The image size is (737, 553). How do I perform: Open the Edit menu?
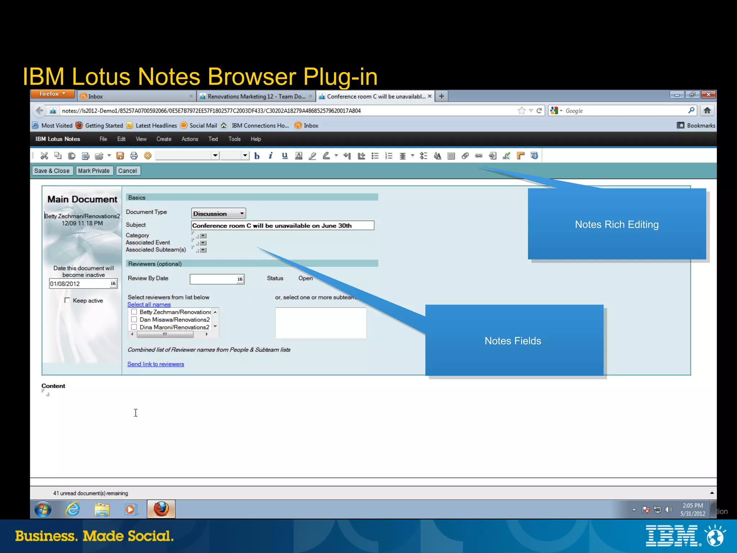(x=121, y=139)
